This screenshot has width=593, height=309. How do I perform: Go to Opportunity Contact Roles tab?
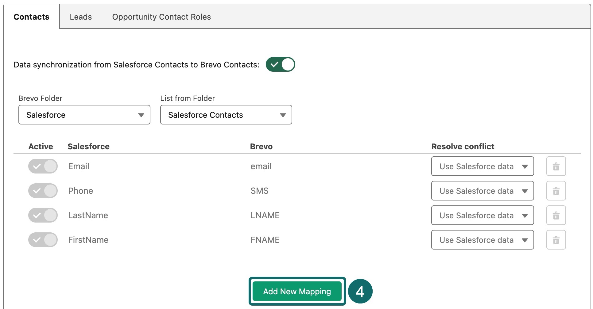point(161,17)
